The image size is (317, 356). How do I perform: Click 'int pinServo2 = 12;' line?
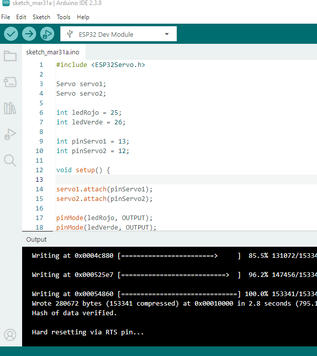coord(92,151)
